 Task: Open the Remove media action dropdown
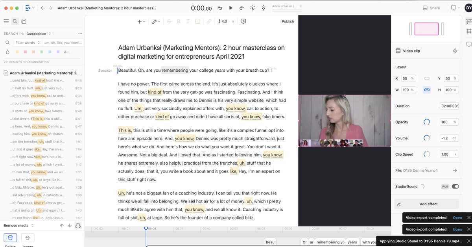click(x=18, y=225)
